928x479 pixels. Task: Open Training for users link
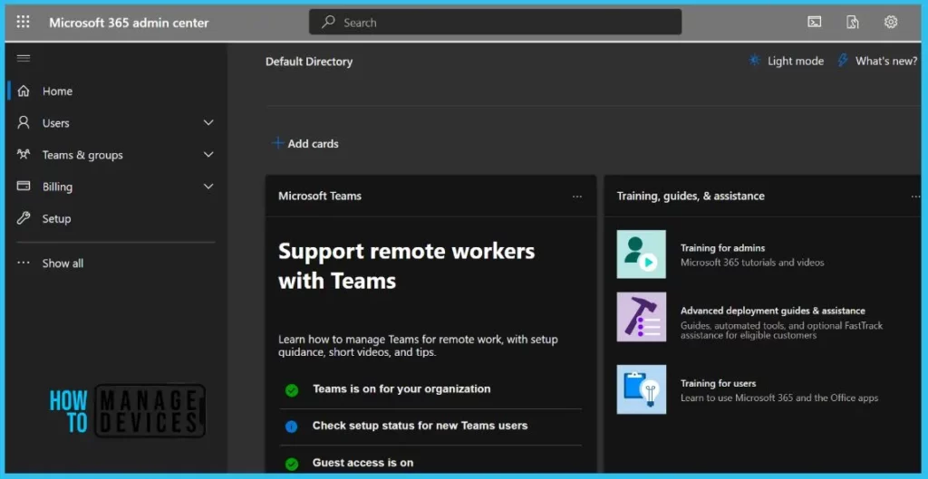718,383
